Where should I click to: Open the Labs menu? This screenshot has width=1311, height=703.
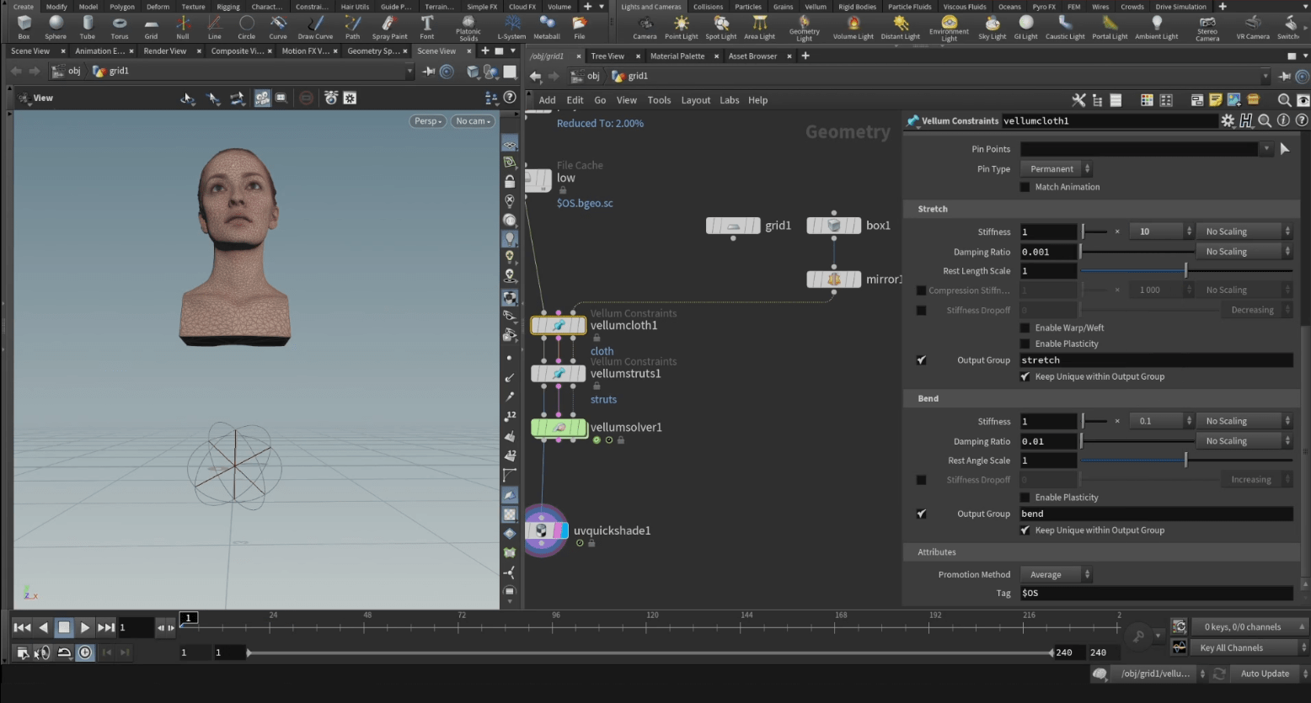730,100
